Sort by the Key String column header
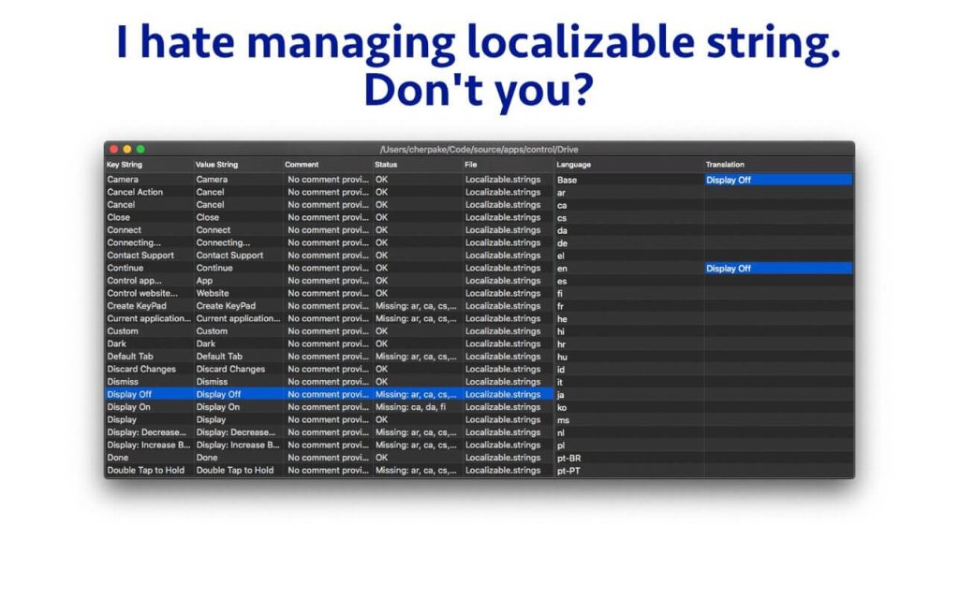Screen dimensions: 959x599 click(x=125, y=165)
